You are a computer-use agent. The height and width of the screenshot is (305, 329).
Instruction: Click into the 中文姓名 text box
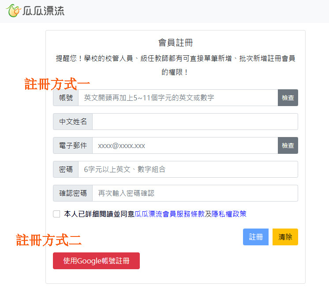[194, 122]
